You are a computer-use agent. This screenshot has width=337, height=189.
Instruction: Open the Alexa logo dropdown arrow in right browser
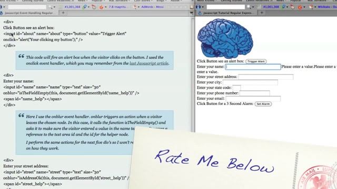pyautogui.click(x=203, y=7)
